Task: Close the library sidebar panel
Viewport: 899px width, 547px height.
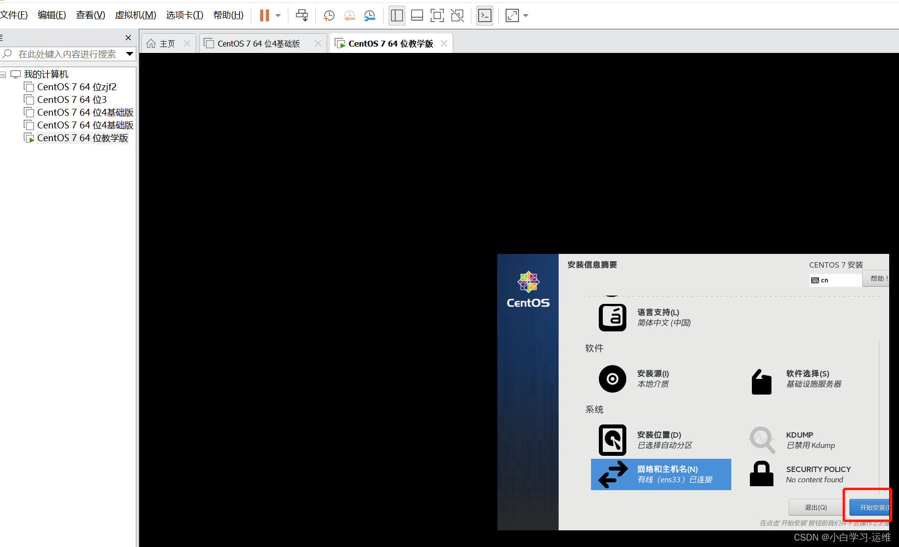Action: [128, 38]
